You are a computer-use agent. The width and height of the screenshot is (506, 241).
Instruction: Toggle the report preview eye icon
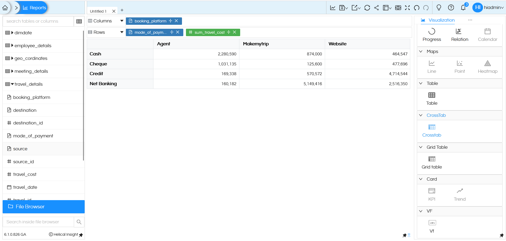[x=398, y=8]
